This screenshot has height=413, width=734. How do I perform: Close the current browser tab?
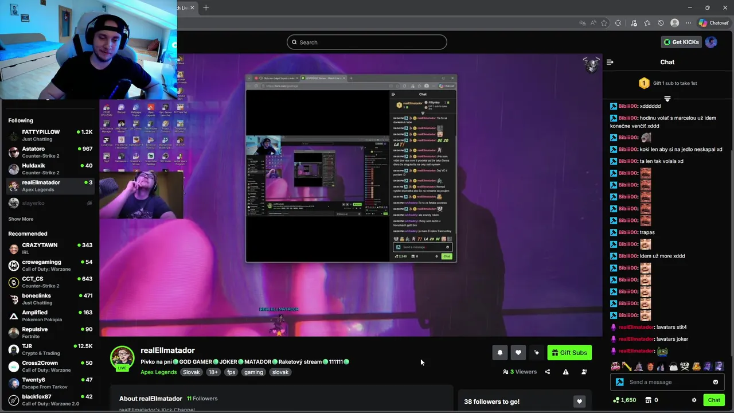(x=193, y=7)
